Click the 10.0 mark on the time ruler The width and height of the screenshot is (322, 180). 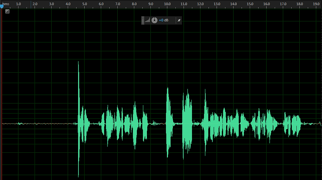click(x=167, y=4)
